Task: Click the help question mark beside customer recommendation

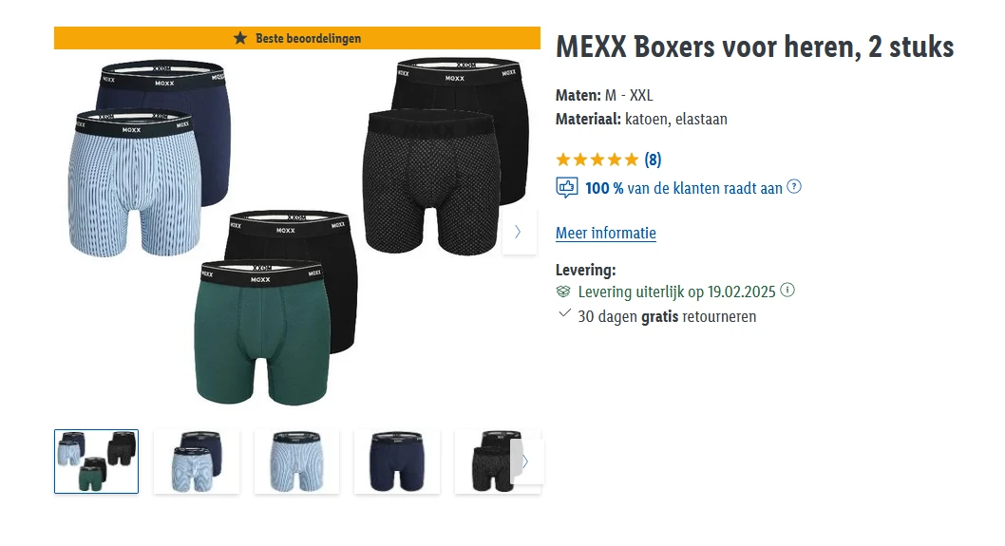Action: coord(794,187)
